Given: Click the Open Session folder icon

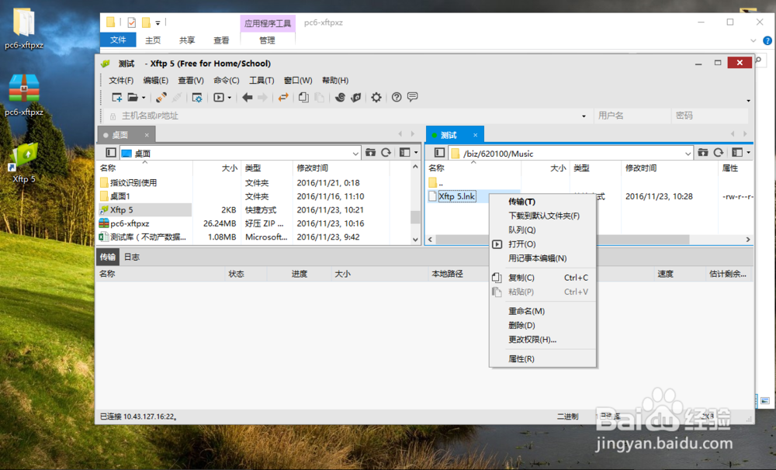Looking at the screenshot, I should (x=133, y=98).
